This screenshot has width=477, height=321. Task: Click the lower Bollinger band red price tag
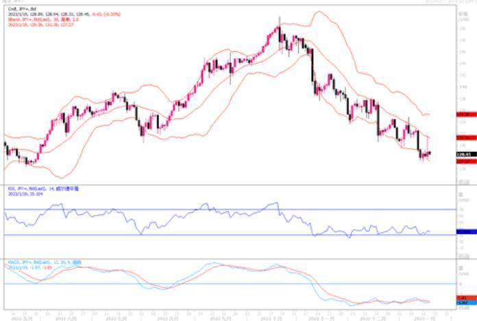pyautogui.click(x=465, y=162)
